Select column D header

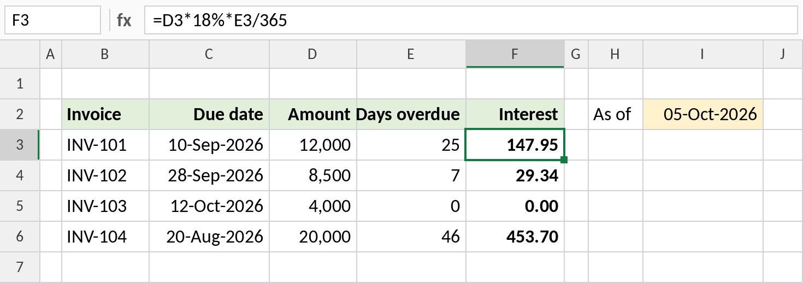313,54
